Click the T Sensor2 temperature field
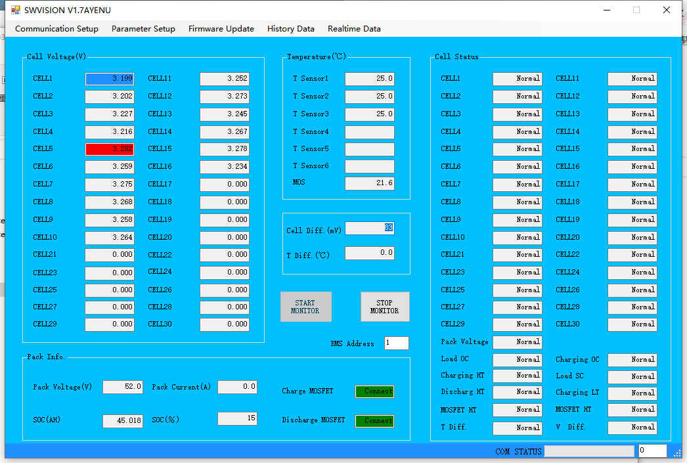This screenshot has height=463, width=687. (370, 97)
